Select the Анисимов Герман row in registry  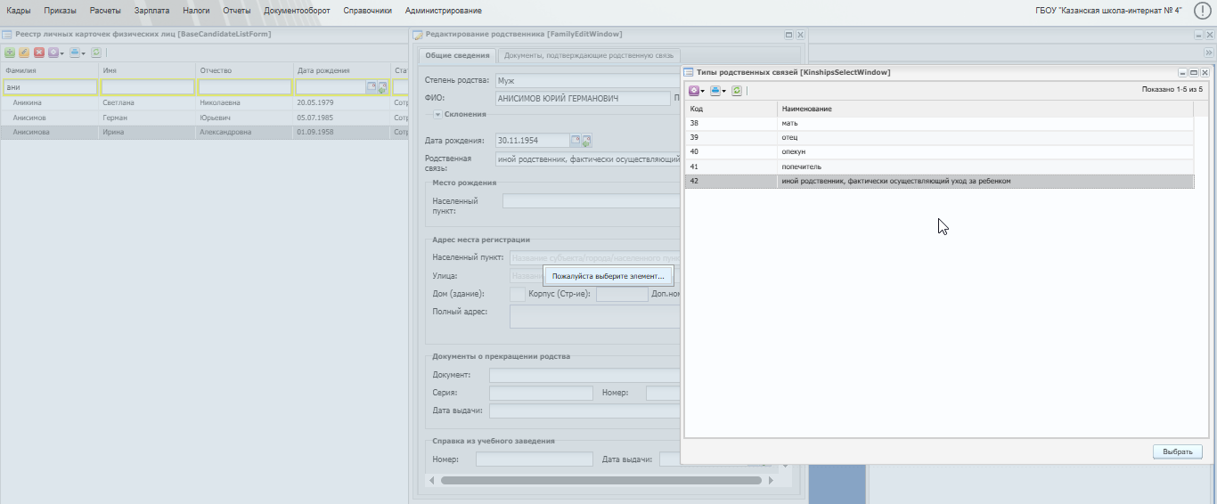coord(204,118)
